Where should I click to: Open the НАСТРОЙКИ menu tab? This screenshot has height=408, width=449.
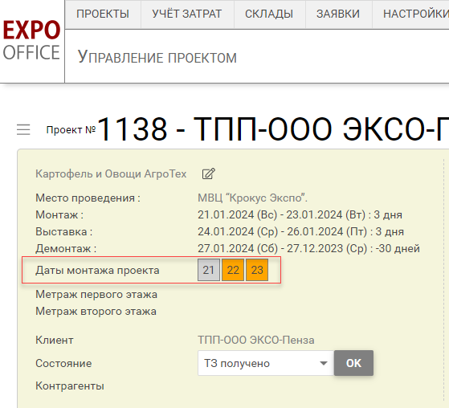pos(416,14)
